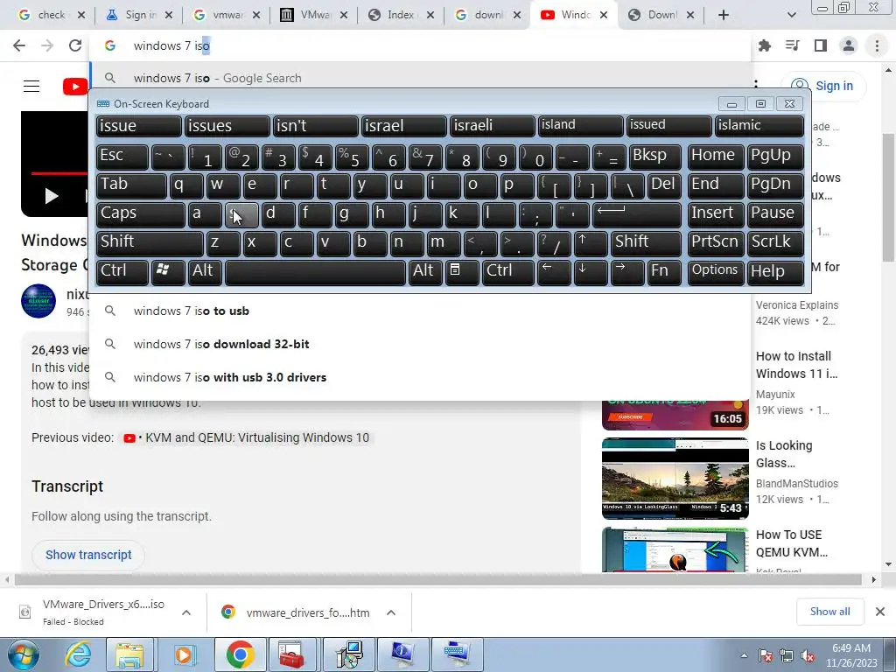Viewport: 896px width, 672px height.
Task: Select suggestion windows 7 iso download 32-bit
Action: pyautogui.click(x=420, y=344)
